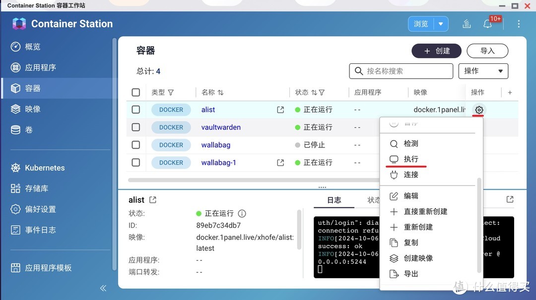The height and width of the screenshot is (300, 536).
Task: Open log panel in external window icon
Action: click(510, 199)
